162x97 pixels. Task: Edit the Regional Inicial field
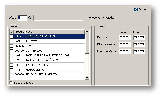[x=125, y=37]
